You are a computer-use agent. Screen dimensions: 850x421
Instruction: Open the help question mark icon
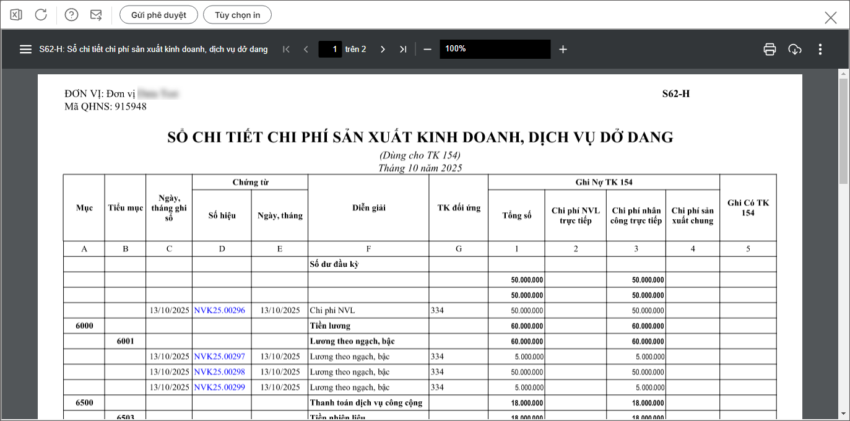point(71,15)
